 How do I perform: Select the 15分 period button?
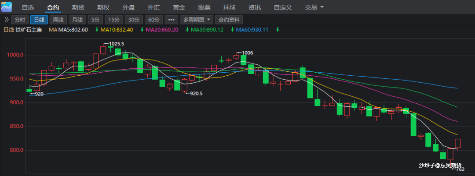(x=114, y=20)
